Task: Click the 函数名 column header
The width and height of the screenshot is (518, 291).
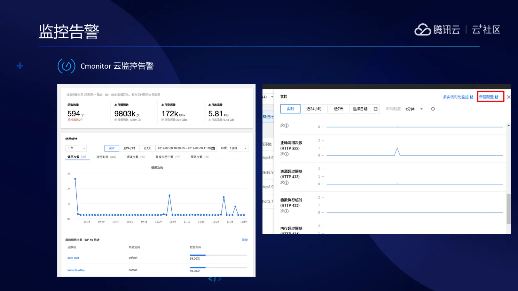Action: (72, 247)
